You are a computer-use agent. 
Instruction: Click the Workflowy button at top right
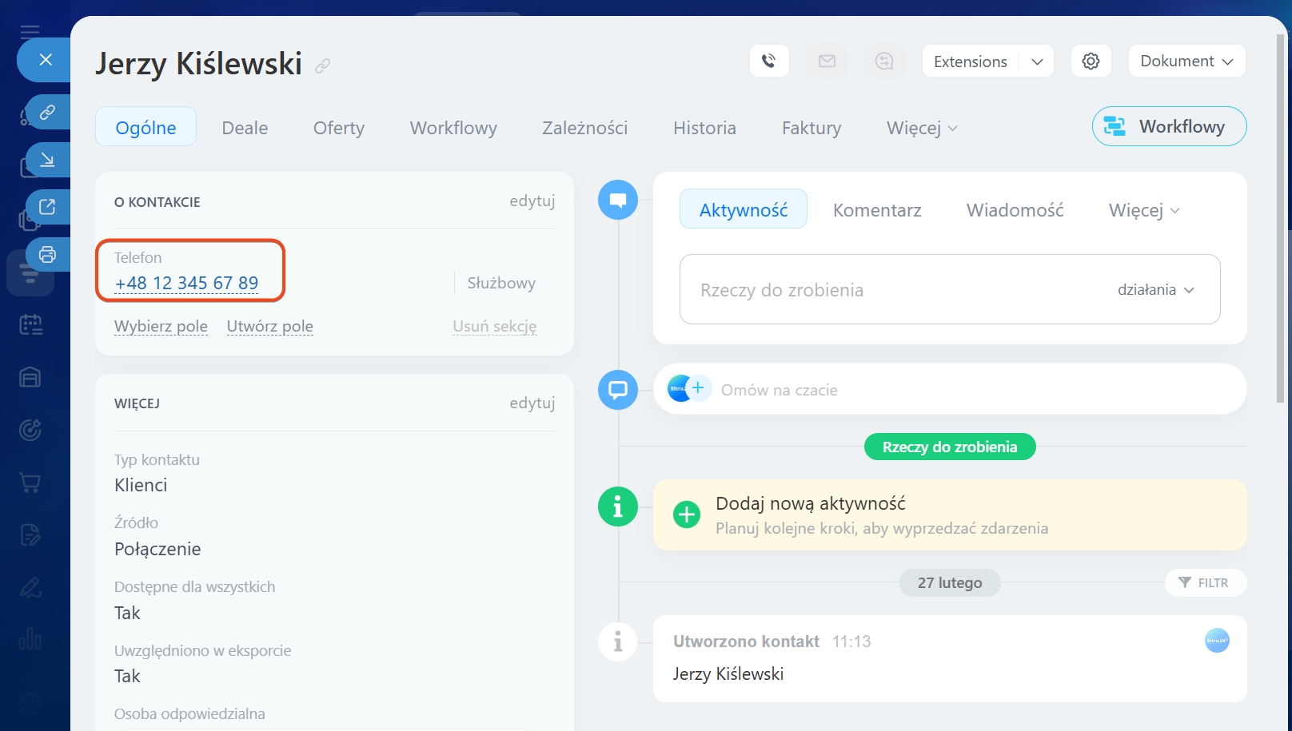click(1169, 126)
